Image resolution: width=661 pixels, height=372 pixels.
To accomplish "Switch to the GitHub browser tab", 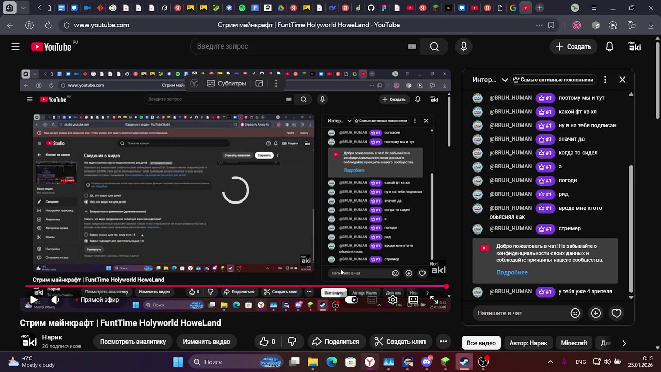I will click(x=371, y=8).
